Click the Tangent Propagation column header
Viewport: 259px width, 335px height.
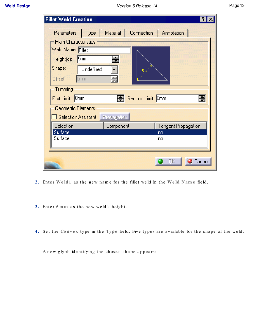coord(181,126)
